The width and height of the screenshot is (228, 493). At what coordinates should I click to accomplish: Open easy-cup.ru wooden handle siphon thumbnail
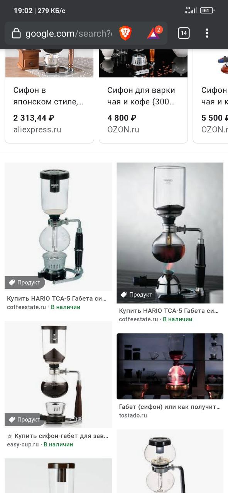tap(58, 374)
